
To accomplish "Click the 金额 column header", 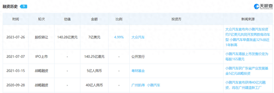I will [94, 19].
